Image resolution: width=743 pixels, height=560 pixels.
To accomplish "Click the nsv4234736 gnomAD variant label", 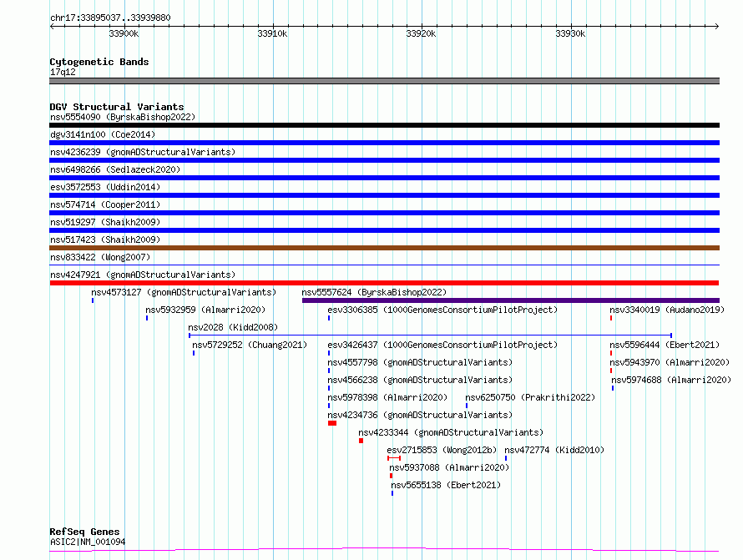I will coord(420,415).
